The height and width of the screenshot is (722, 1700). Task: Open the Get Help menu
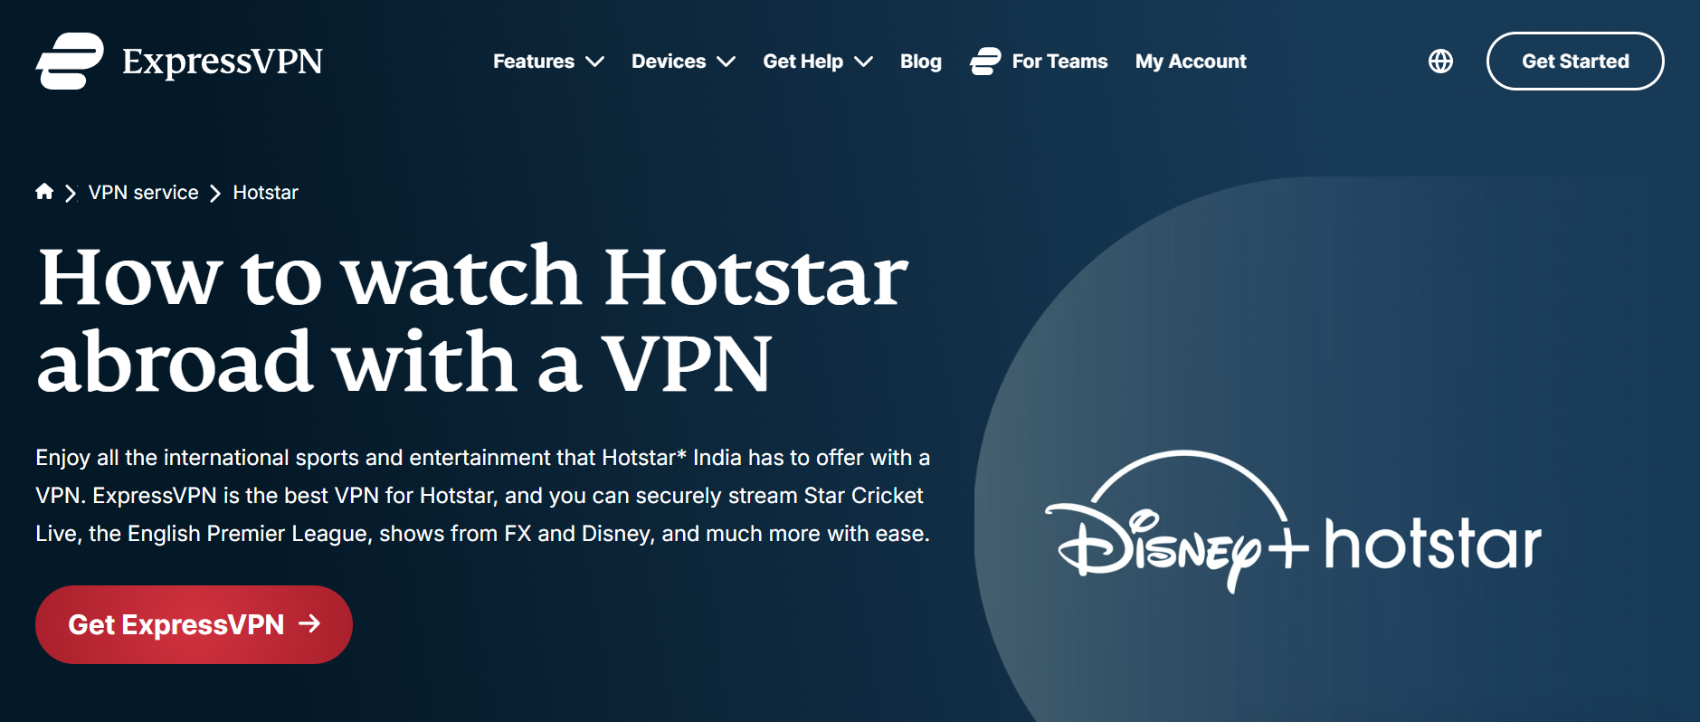[x=818, y=62]
